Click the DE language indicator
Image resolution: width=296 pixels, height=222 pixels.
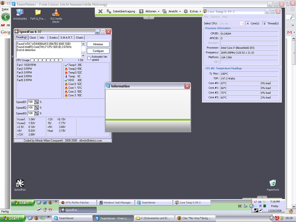[240, 206]
